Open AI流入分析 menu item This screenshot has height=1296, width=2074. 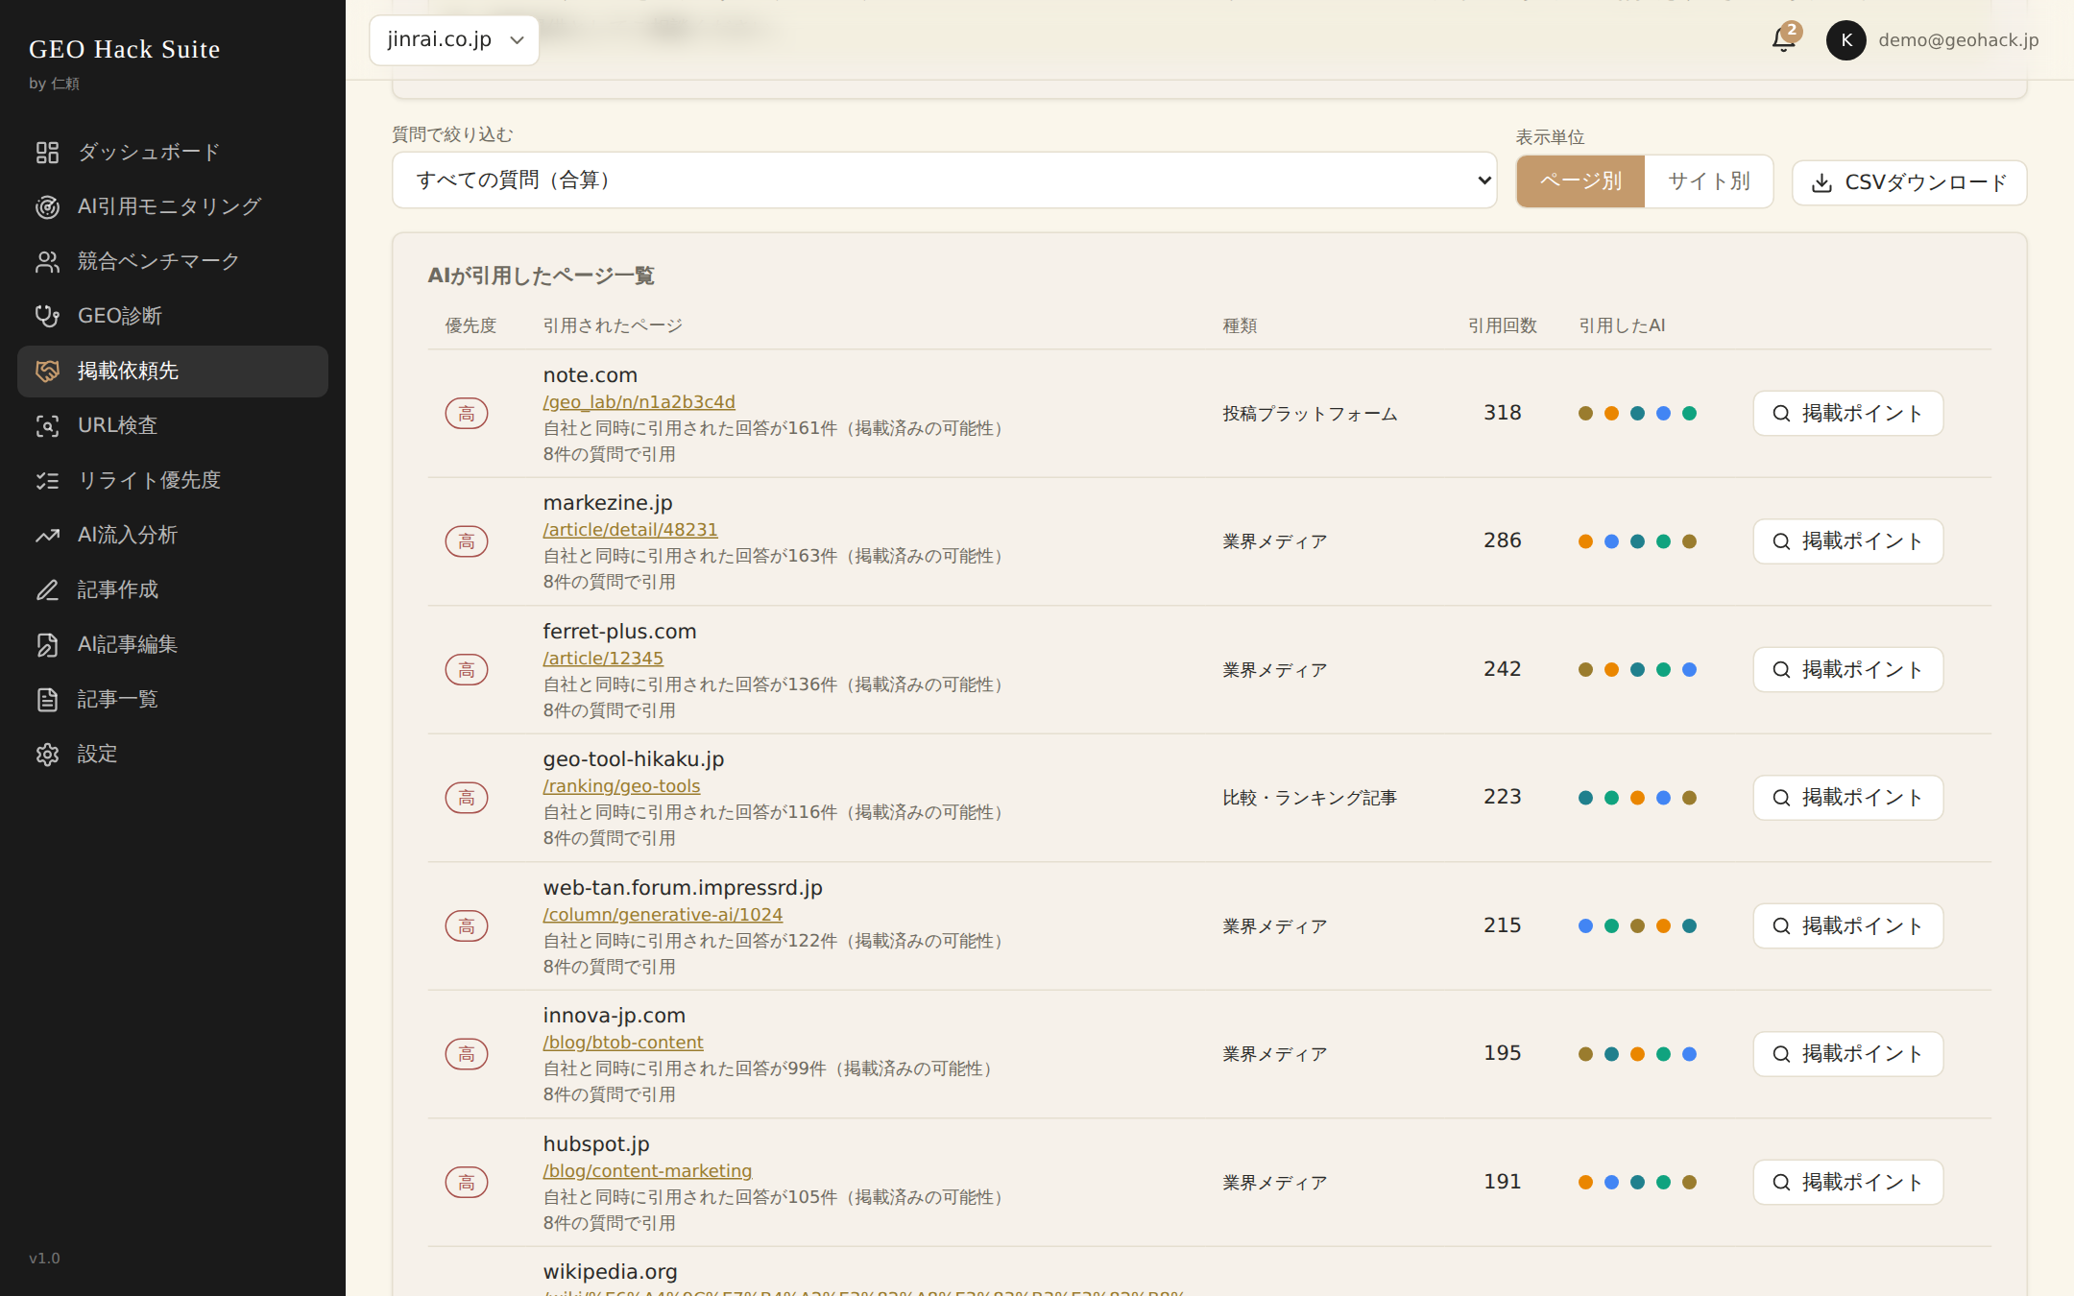coord(173,535)
